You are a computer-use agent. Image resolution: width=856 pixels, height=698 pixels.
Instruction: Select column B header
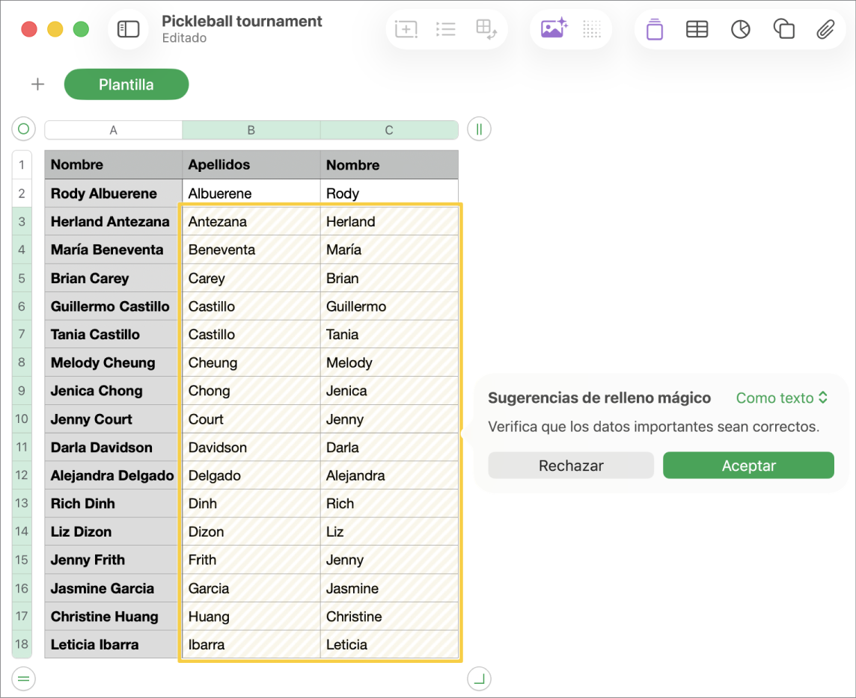(251, 130)
